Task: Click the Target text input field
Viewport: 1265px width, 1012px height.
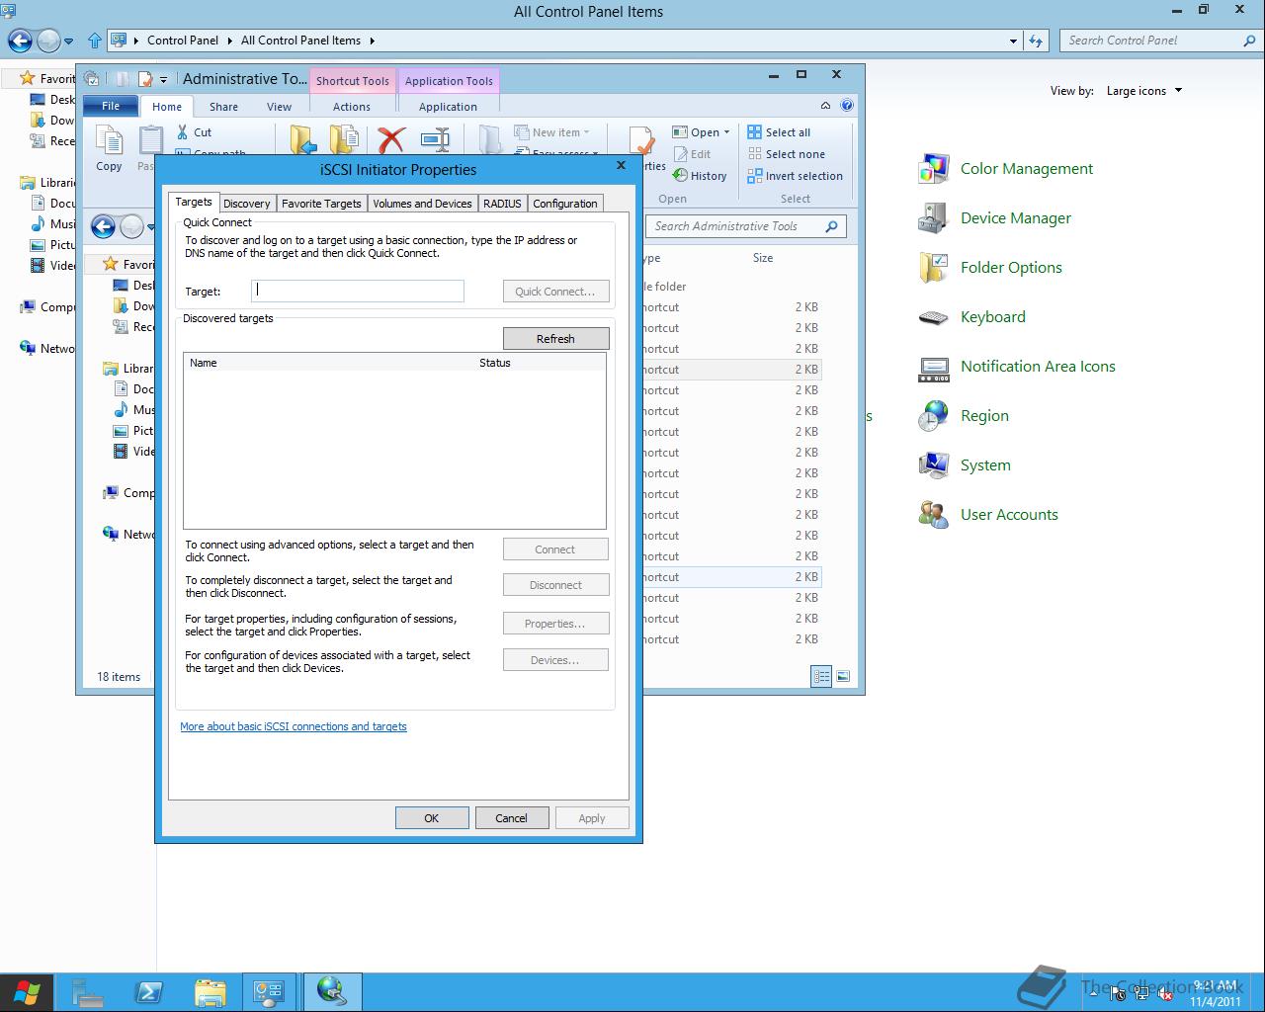Action: pyautogui.click(x=358, y=291)
